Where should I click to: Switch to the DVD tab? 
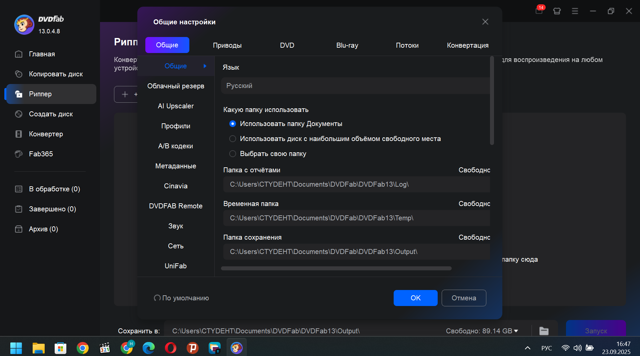287,45
